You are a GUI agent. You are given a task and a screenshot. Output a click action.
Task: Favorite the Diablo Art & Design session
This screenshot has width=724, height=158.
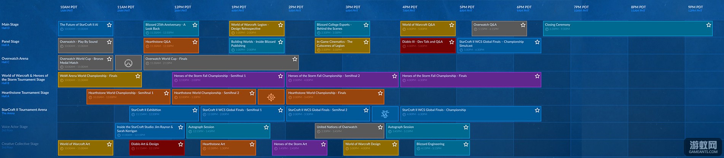[x=180, y=144]
